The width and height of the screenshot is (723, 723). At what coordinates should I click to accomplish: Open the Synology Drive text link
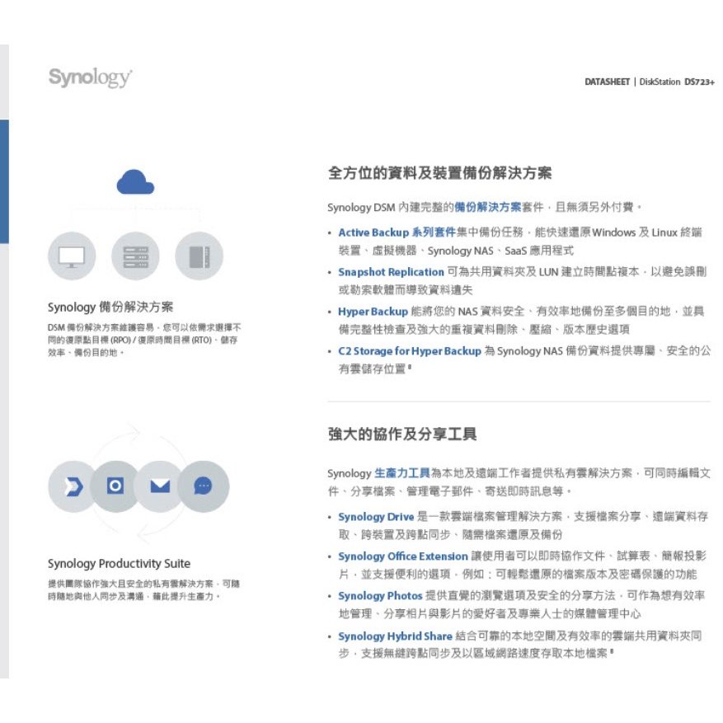coord(376,517)
